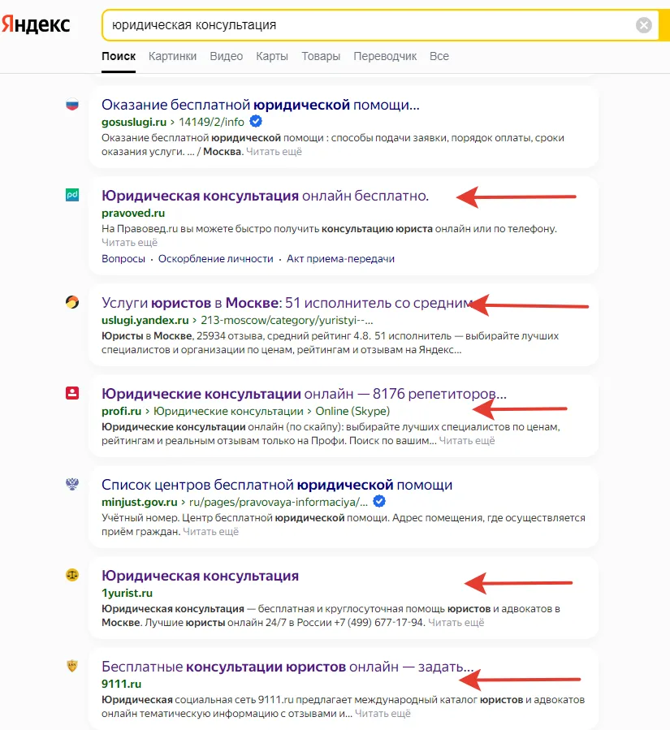
Task: Open the Переводчик tab
Action: coord(385,56)
